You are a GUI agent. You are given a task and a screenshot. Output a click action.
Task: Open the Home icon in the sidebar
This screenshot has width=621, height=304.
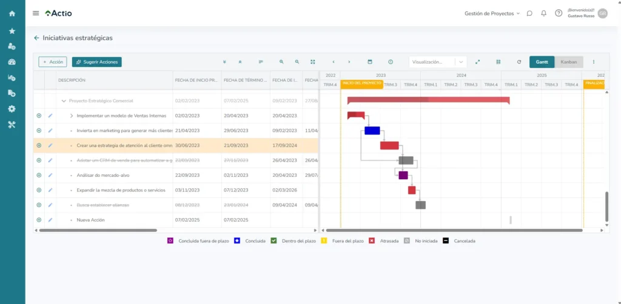[x=12, y=13]
